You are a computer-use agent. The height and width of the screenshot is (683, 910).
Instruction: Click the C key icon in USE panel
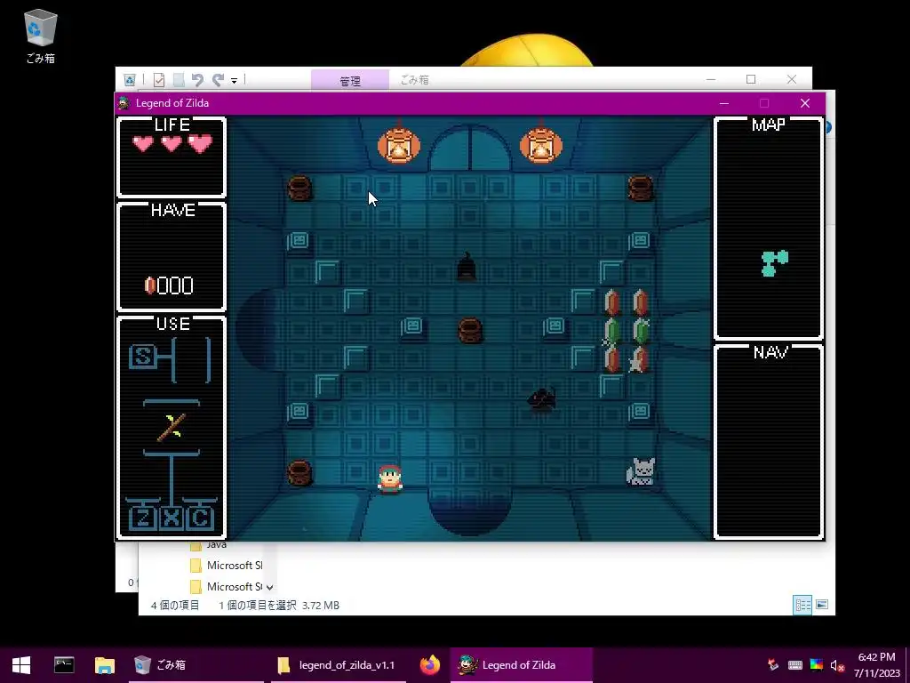click(200, 518)
